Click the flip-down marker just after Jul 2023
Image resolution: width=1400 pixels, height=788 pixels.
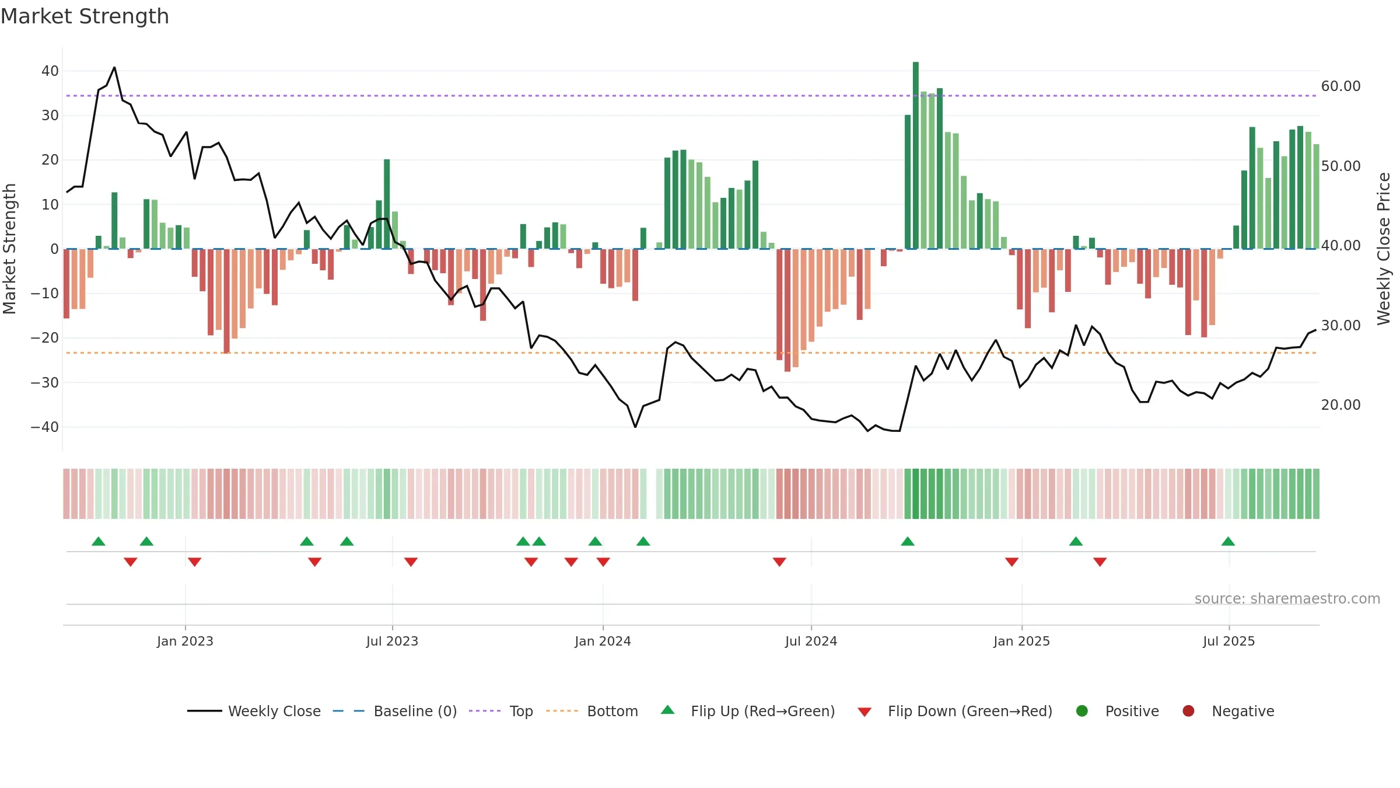pyautogui.click(x=411, y=562)
